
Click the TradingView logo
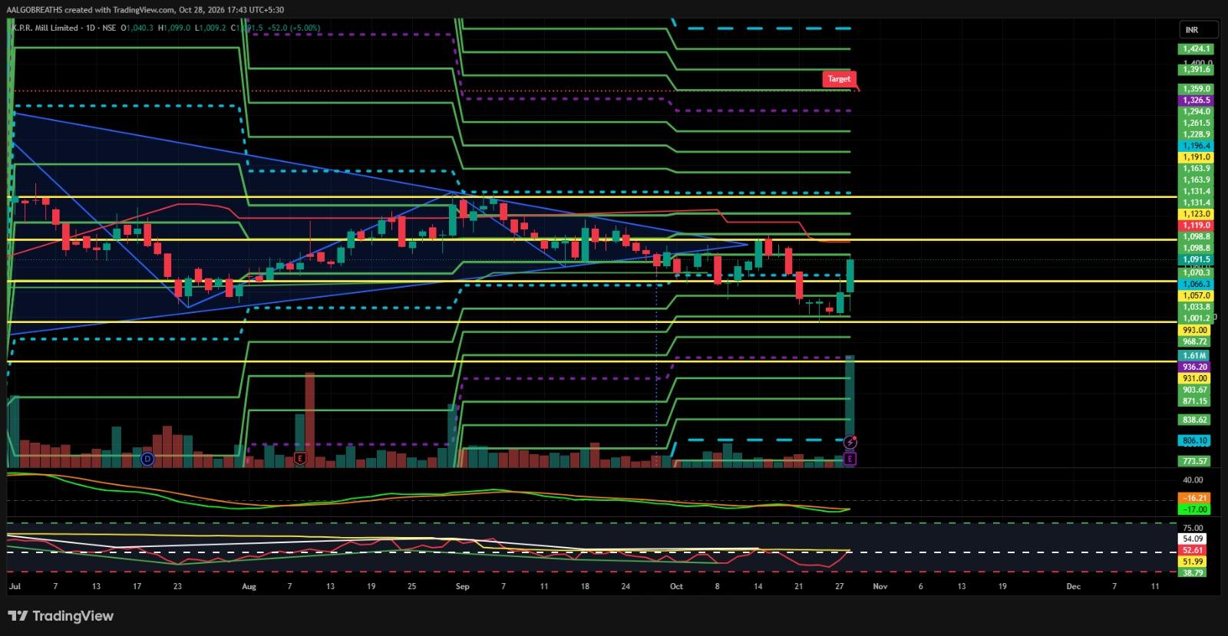click(x=61, y=616)
